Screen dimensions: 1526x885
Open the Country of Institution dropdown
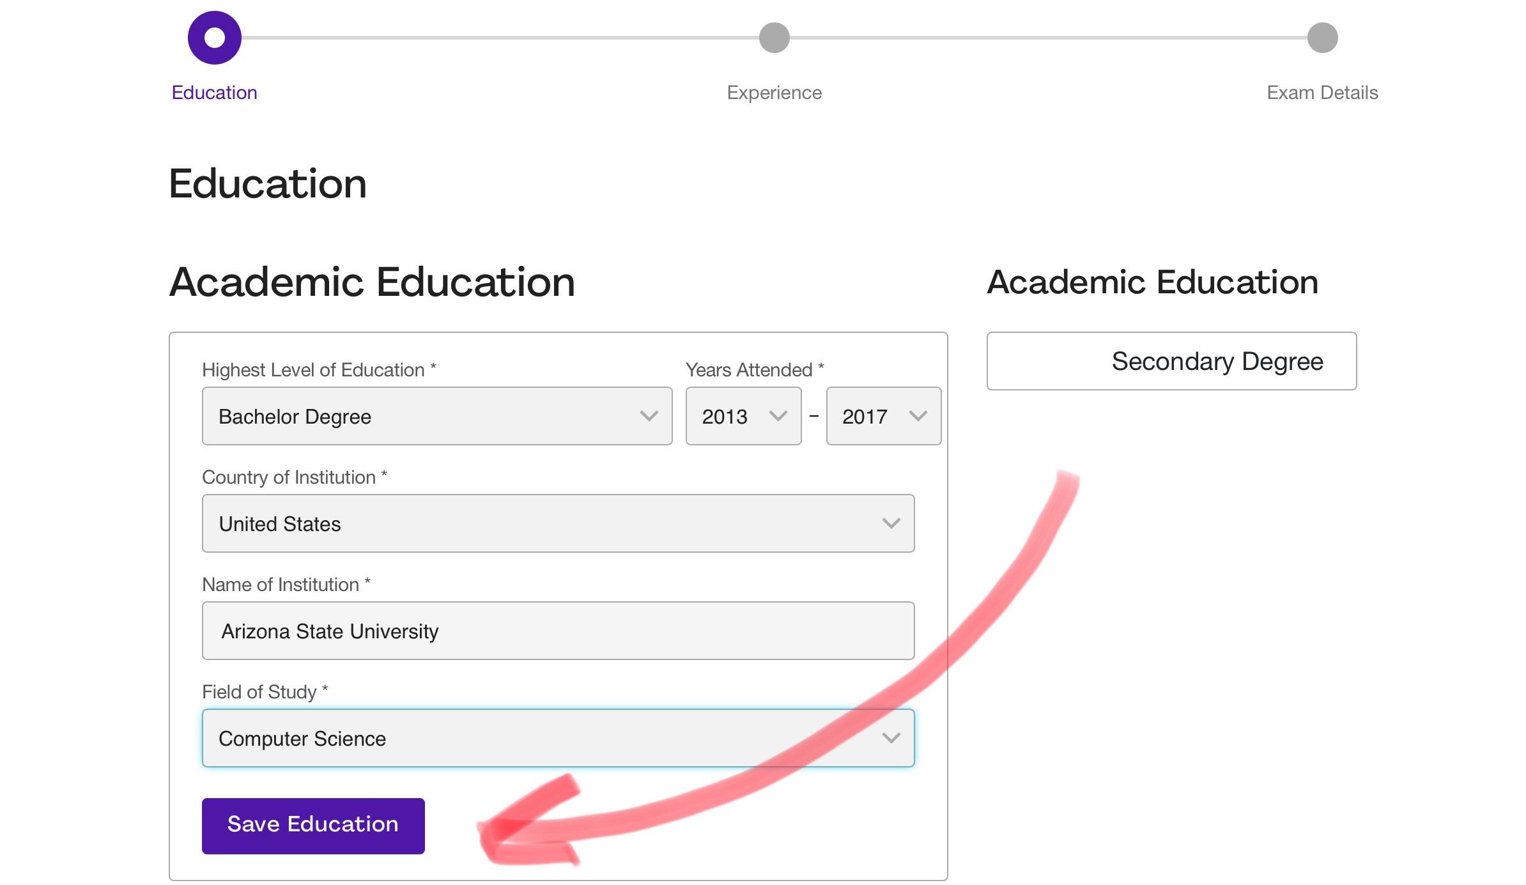pyautogui.click(x=557, y=523)
